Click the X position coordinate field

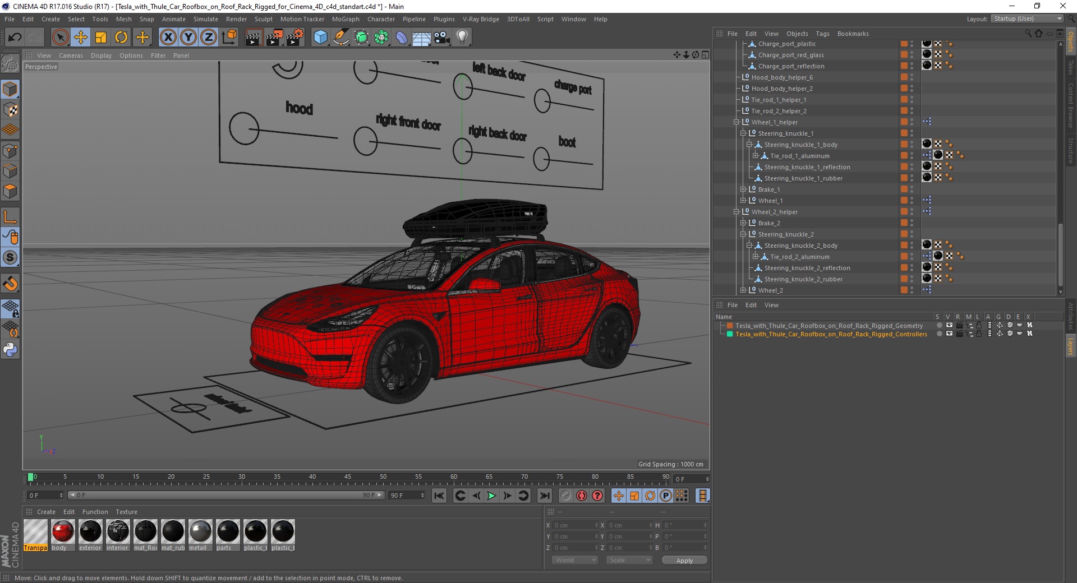(576, 525)
